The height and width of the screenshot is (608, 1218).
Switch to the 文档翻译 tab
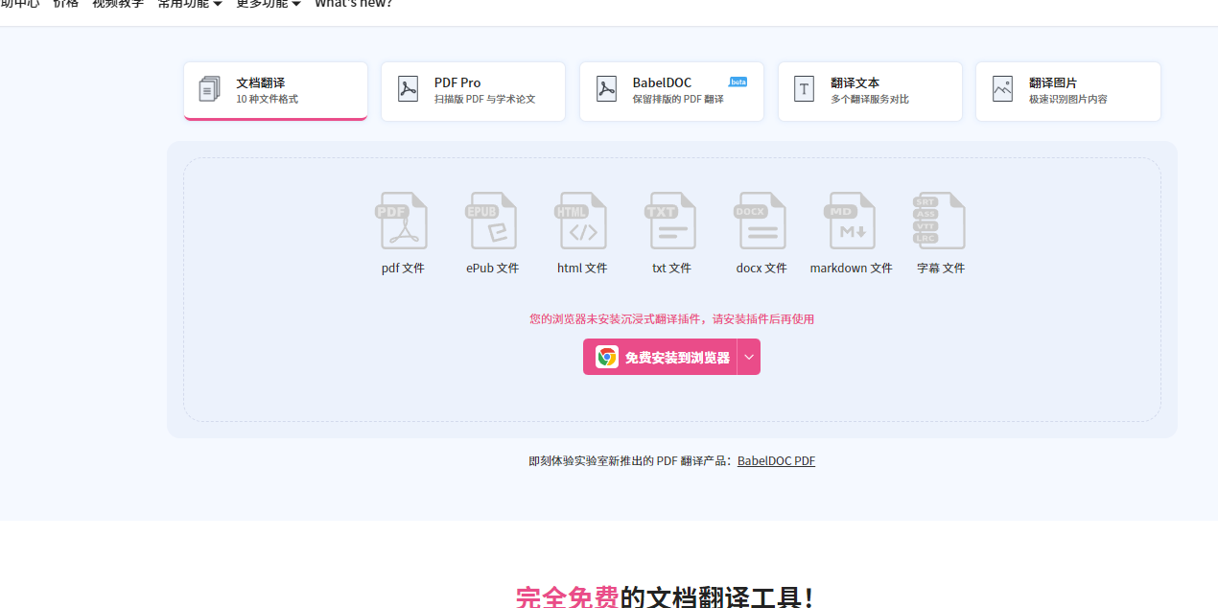(275, 91)
